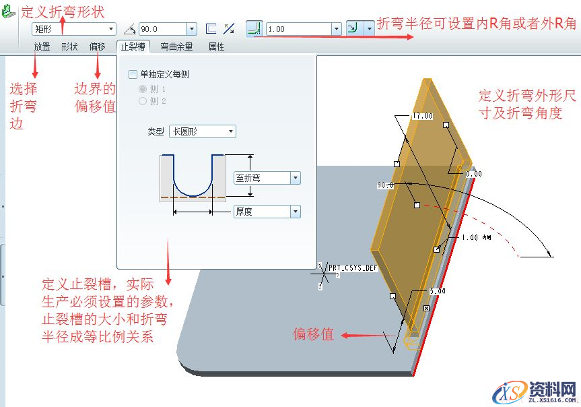Screen dimensions: 581x407
Task: Open the 矩形 bend shape dropdown
Action: point(112,29)
